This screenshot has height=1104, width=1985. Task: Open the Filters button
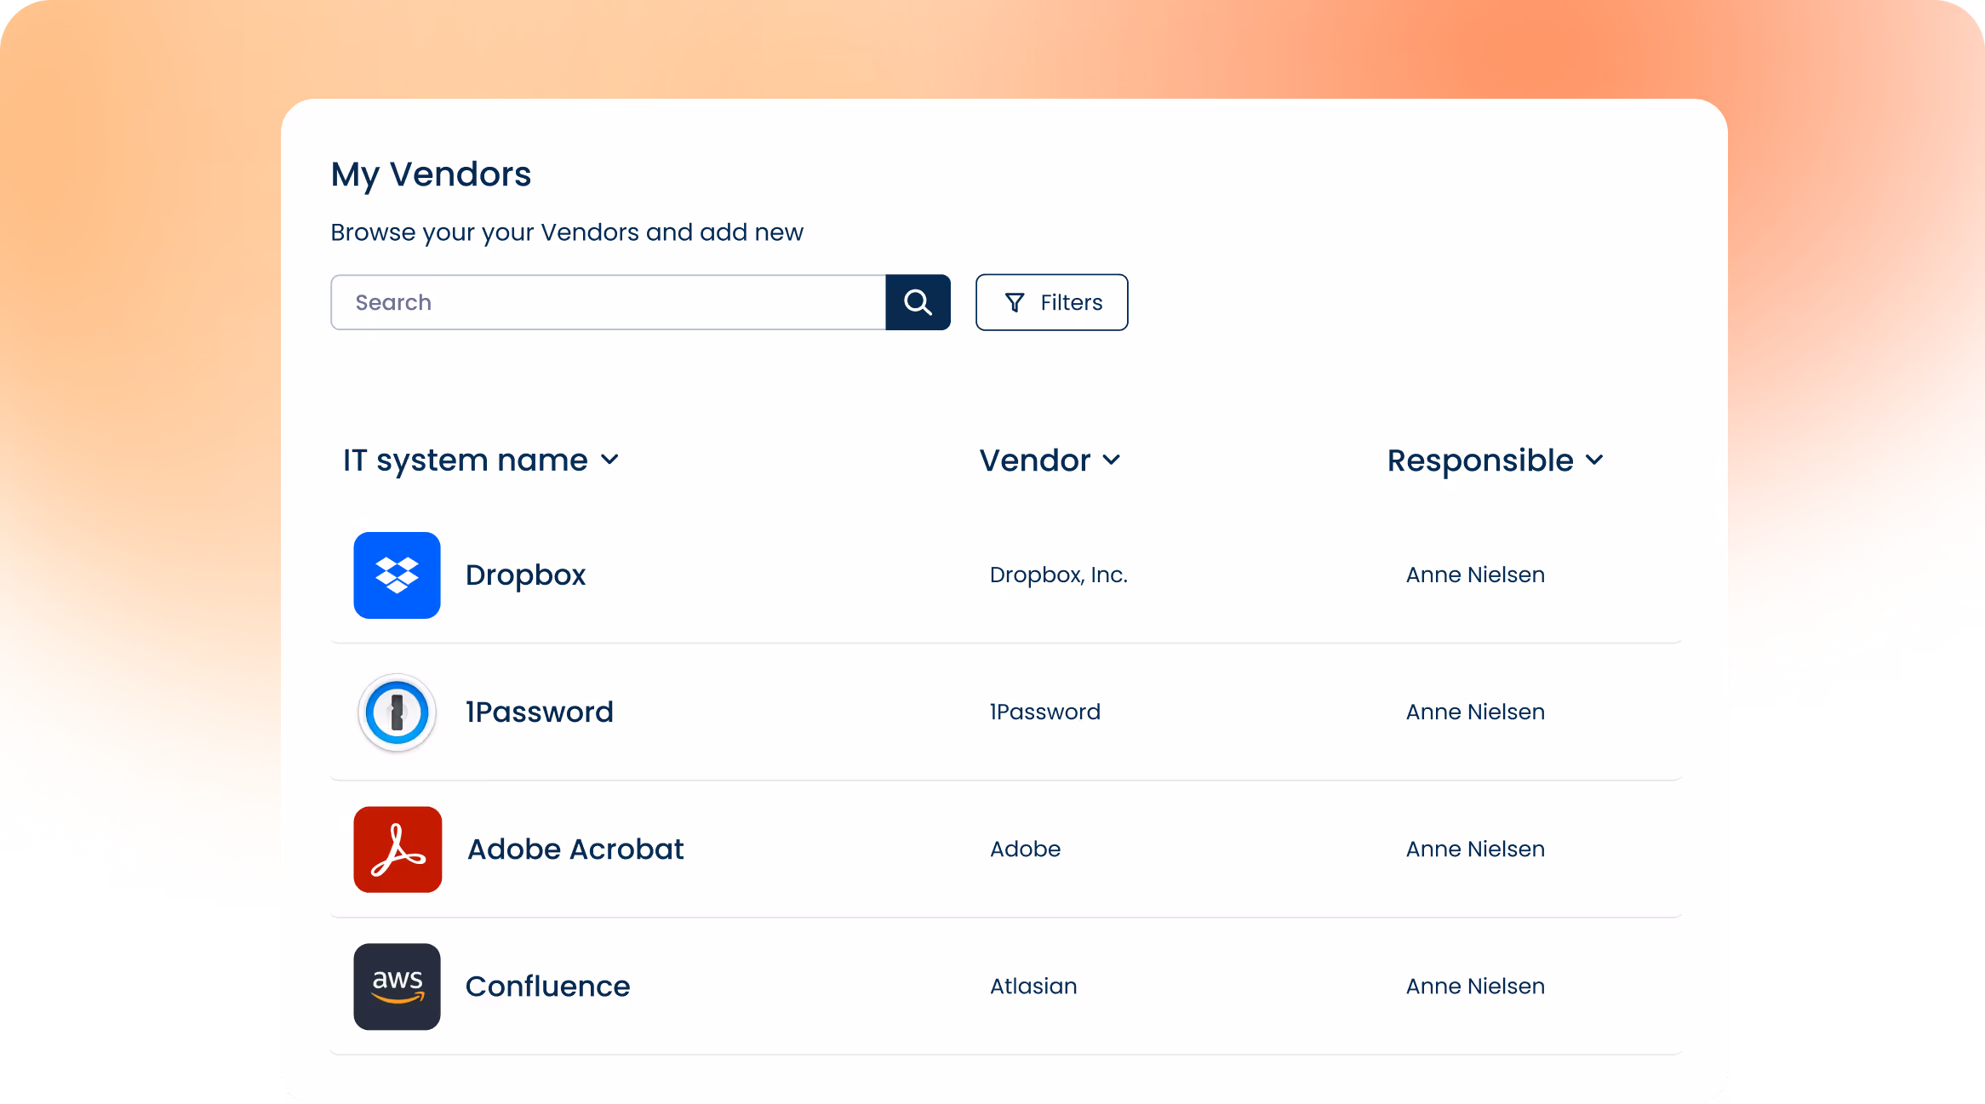click(x=1051, y=302)
